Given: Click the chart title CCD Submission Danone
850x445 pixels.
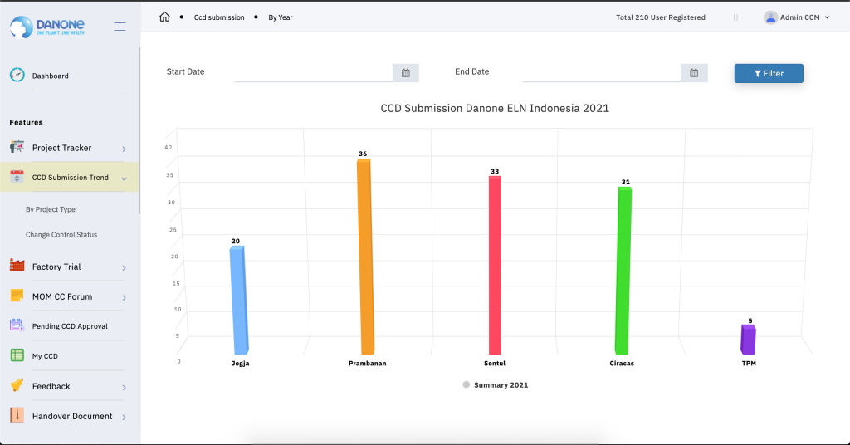Looking at the screenshot, I should (x=495, y=109).
